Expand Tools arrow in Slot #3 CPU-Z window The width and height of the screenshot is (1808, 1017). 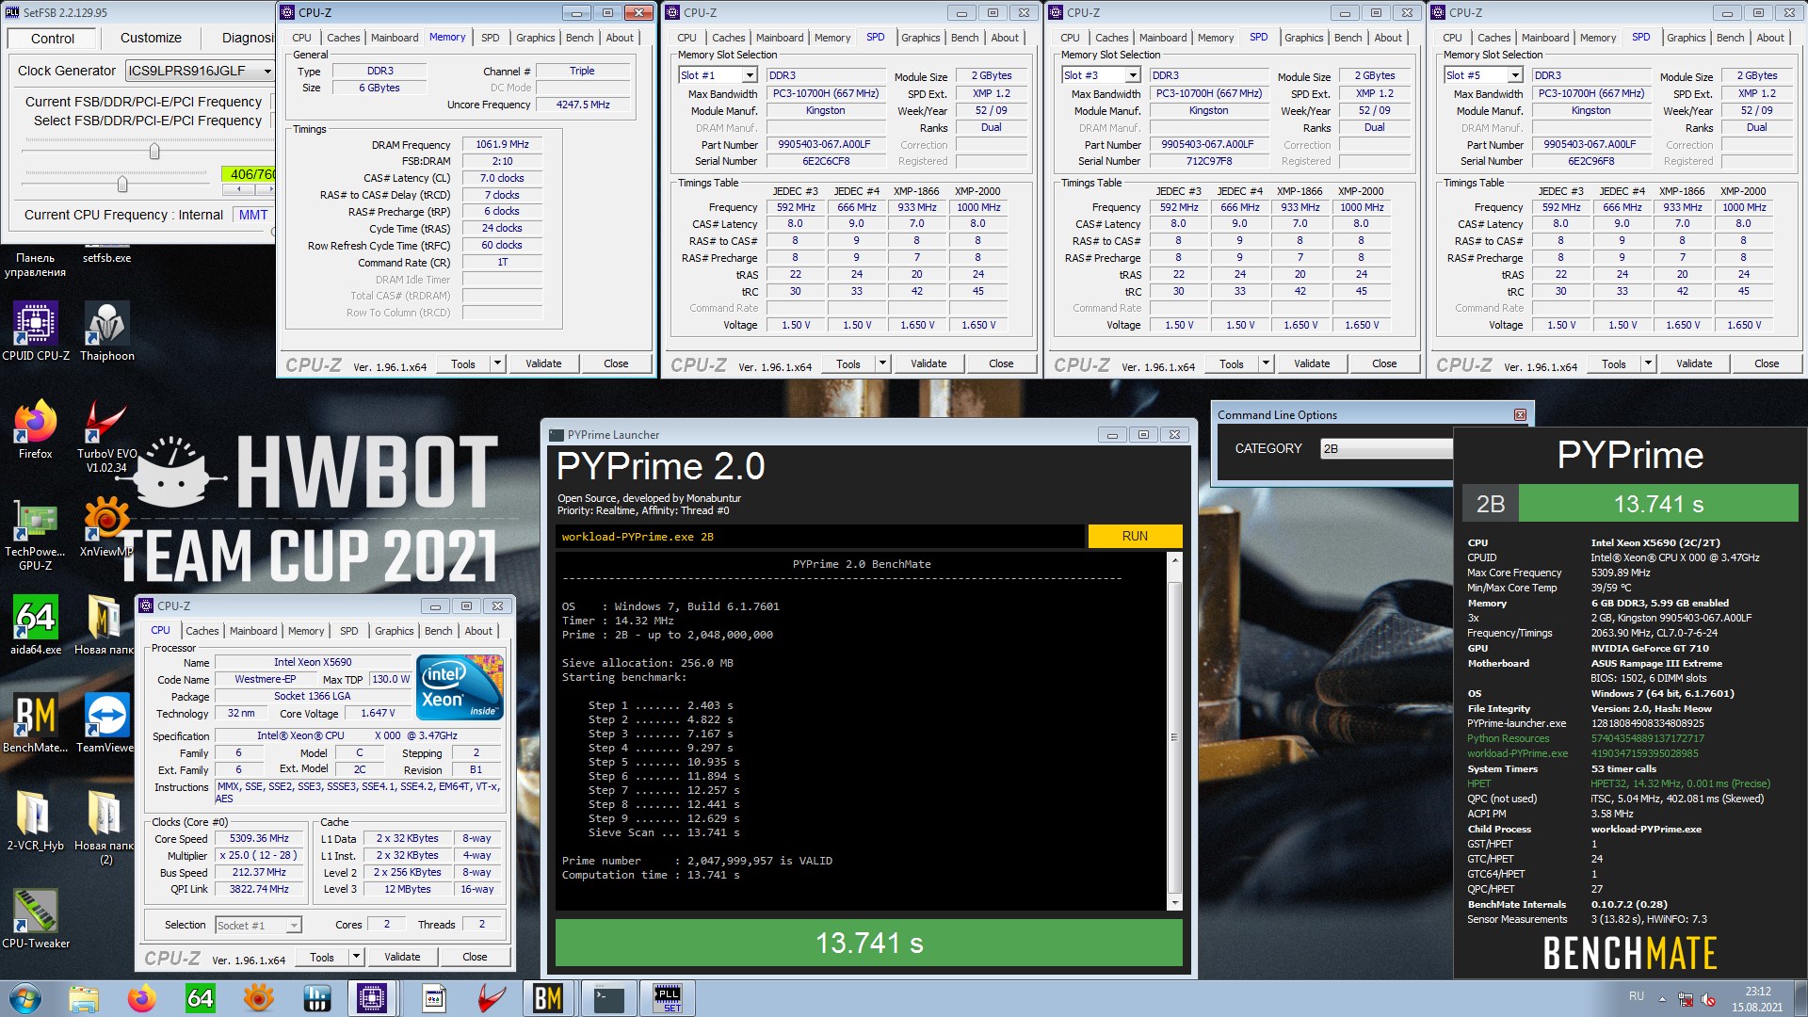1266,363
